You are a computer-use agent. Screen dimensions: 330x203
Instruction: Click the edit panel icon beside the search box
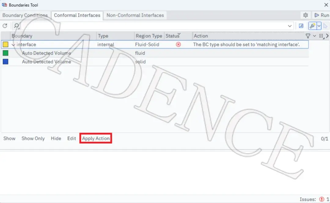(301, 26)
